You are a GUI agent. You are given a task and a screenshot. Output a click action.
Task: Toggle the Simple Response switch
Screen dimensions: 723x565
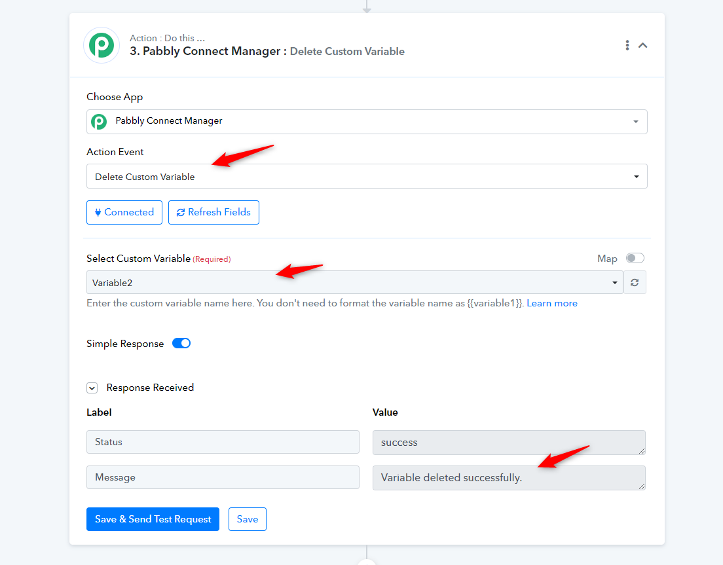[181, 343]
